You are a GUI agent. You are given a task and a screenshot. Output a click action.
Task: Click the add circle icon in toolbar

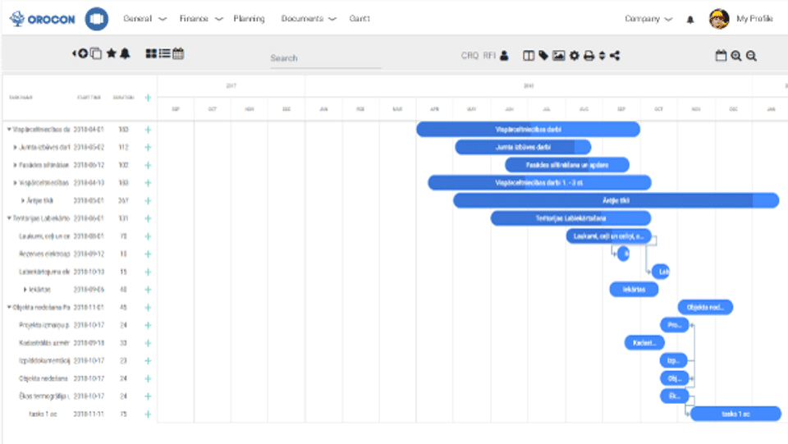point(83,53)
